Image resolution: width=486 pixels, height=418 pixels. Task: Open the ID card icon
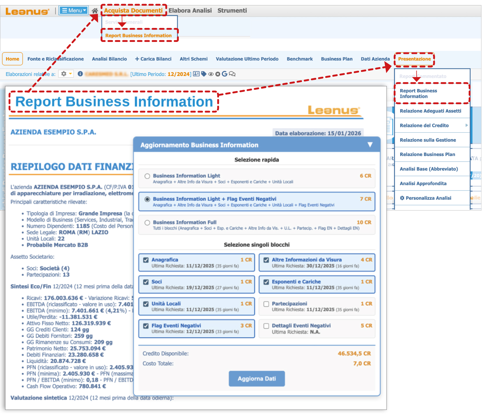197,74
